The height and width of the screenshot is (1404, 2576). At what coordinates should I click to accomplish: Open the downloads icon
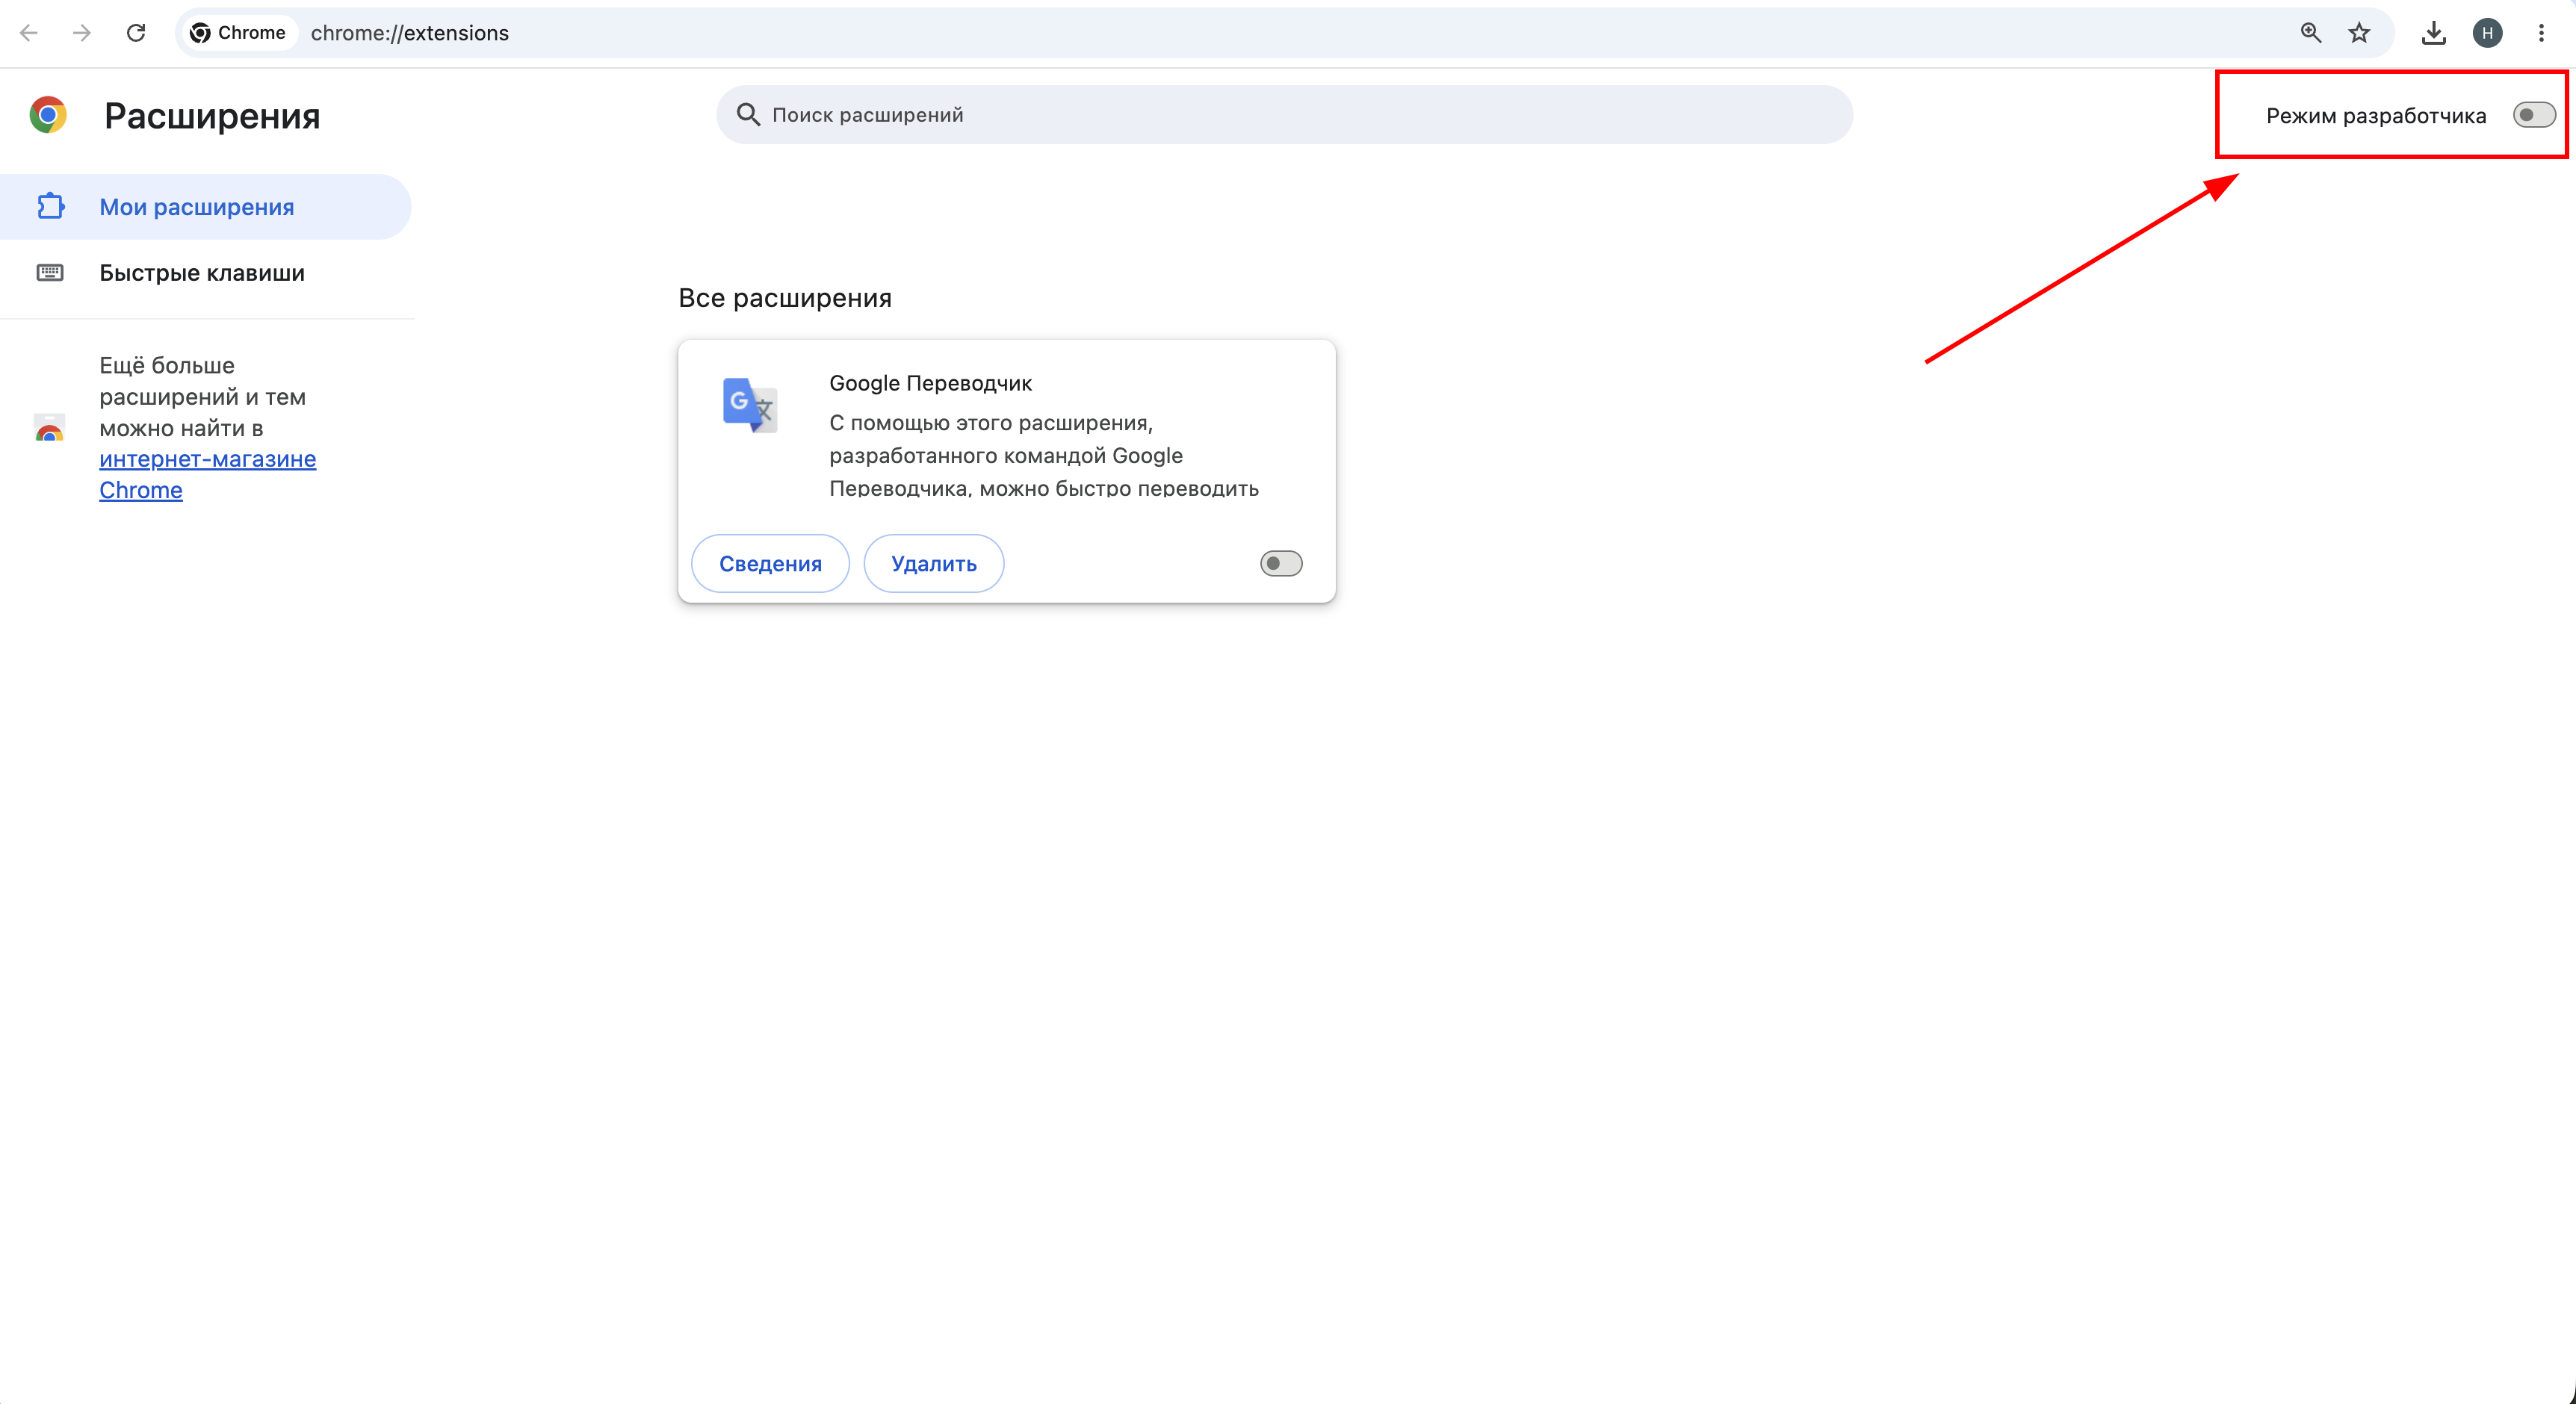(x=2433, y=33)
